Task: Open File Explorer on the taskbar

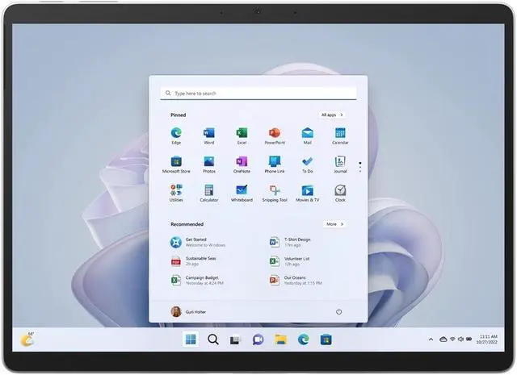Action: [x=280, y=340]
